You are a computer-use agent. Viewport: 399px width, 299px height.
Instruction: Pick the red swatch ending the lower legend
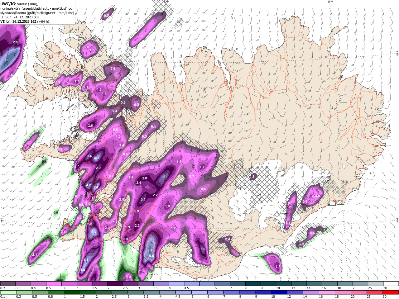[x=391, y=292]
